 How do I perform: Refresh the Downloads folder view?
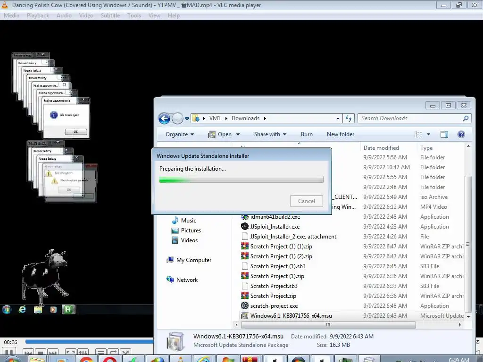[x=349, y=118]
